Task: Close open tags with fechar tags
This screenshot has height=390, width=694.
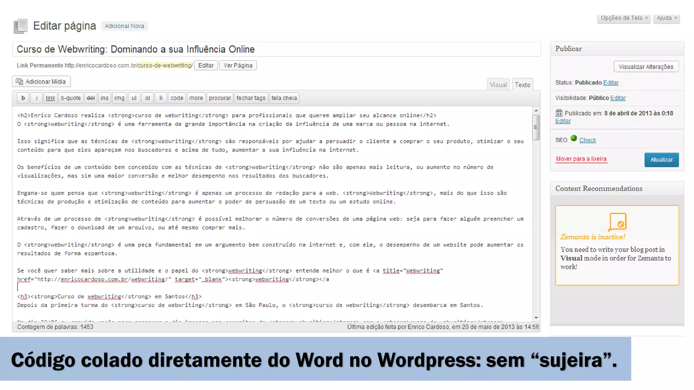Action: point(251,98)
